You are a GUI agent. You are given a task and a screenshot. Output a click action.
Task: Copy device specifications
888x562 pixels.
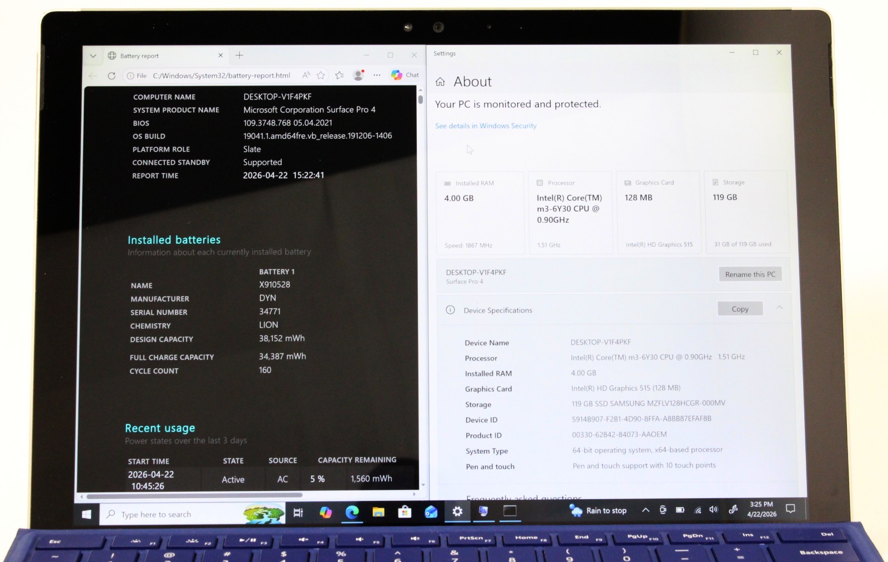(740, 309)
